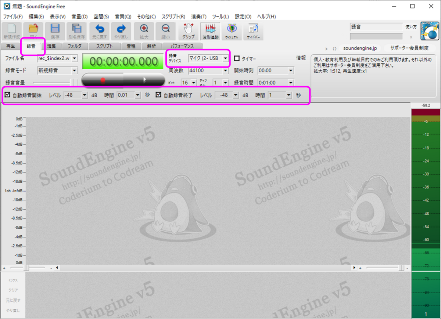Click the green 00:00:00.000 time display
441x319 pixels.
123,62
